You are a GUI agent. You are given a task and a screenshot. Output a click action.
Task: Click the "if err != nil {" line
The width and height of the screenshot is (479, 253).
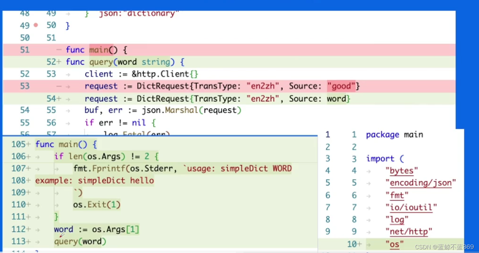120,123
